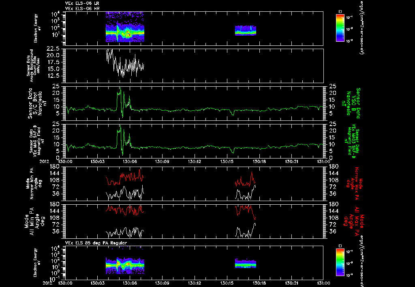The image size is (415, 287).
Task: Click the "El" caption above the bottom color bar
Action: point(340,246)
